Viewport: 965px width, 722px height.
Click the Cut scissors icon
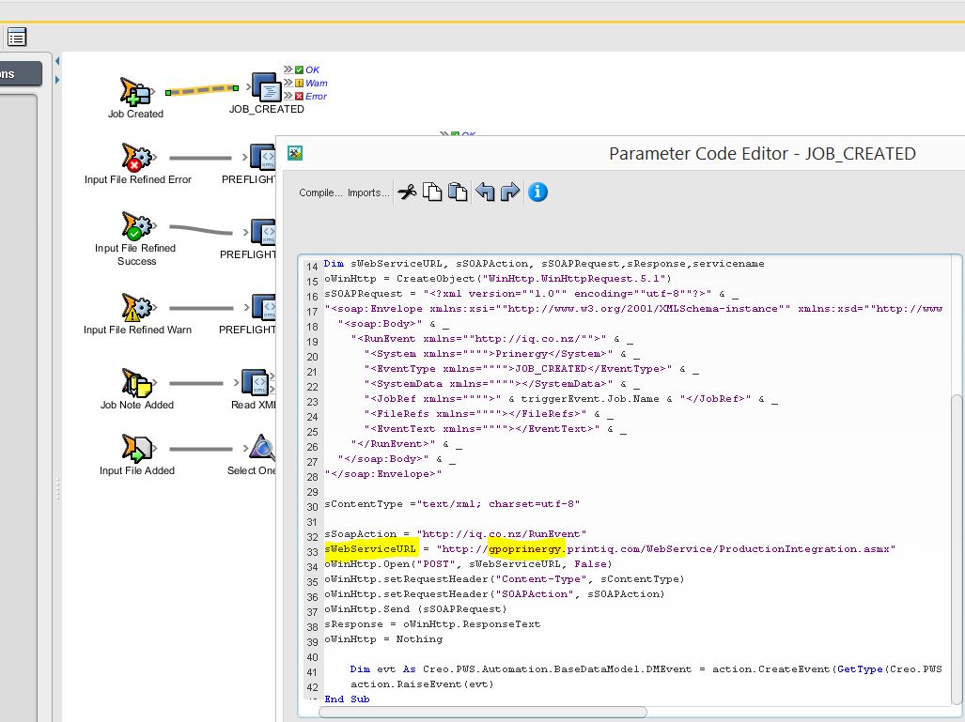(x=407, y=192)
